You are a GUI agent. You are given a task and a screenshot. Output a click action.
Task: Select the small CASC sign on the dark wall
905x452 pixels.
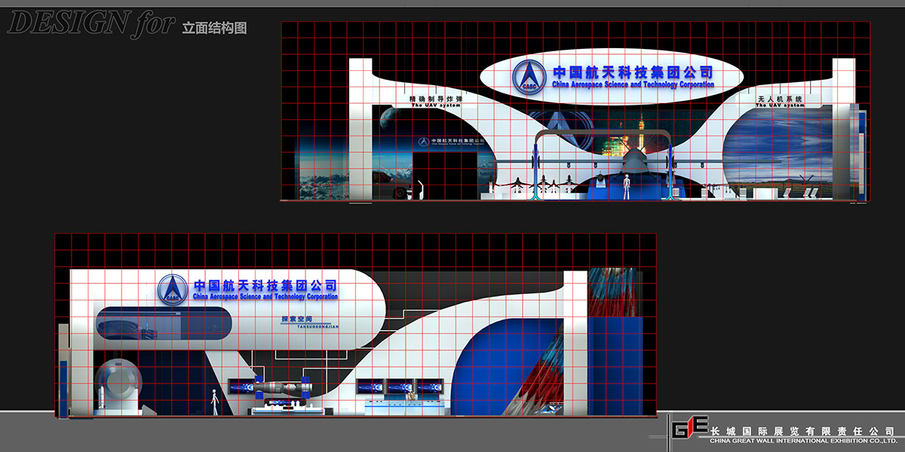coord(449,142)
